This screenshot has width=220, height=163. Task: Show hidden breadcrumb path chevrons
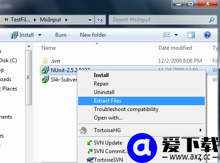(6, 19)
